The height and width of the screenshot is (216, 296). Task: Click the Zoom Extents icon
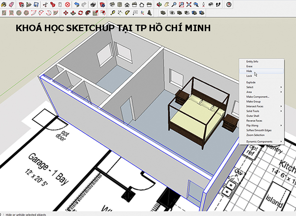coord(189,4)
